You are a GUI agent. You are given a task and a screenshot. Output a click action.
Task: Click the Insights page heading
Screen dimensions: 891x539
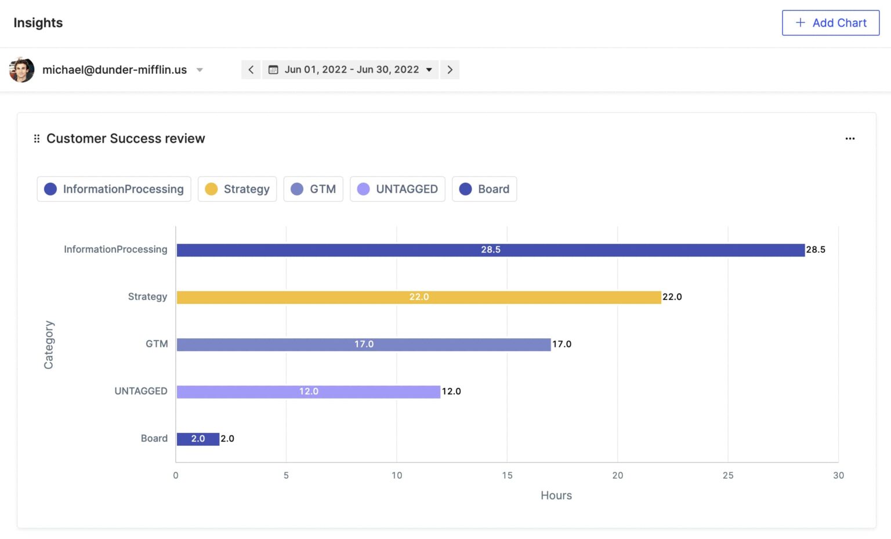coord(38,23)
